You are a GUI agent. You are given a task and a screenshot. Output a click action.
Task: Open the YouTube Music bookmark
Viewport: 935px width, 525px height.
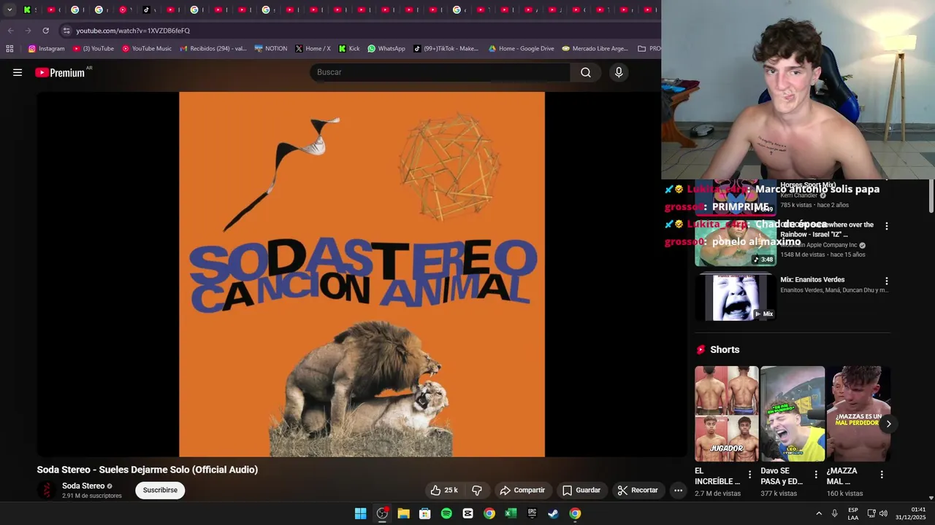click(x=147, y=49)
